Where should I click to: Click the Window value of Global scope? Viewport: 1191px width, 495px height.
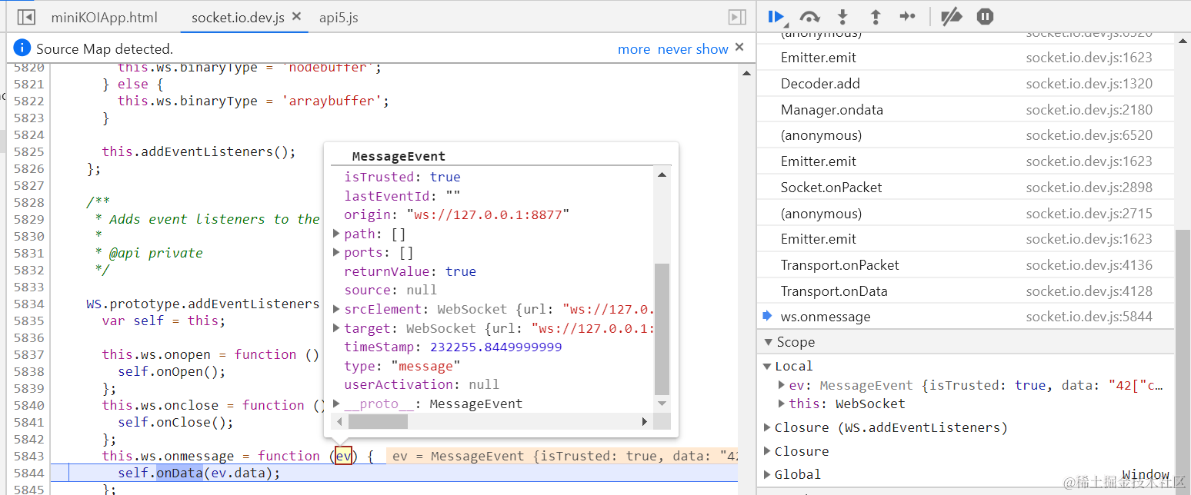[1145, 474]
